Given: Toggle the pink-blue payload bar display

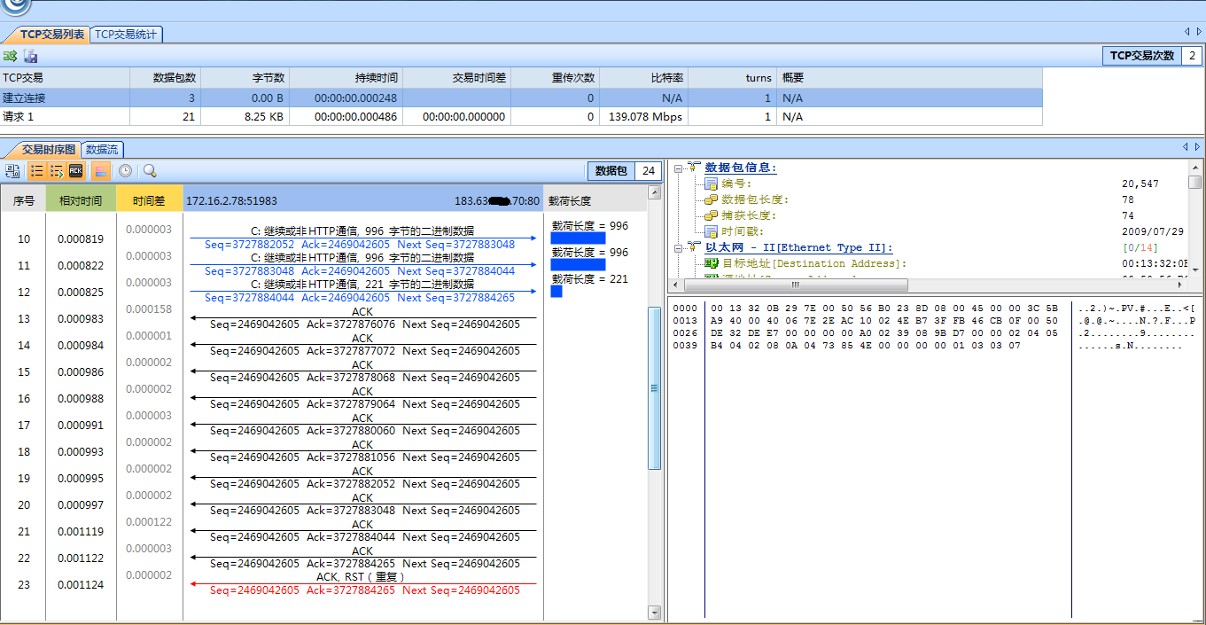Looking at the screenshot, I should (x=100, y=170).
